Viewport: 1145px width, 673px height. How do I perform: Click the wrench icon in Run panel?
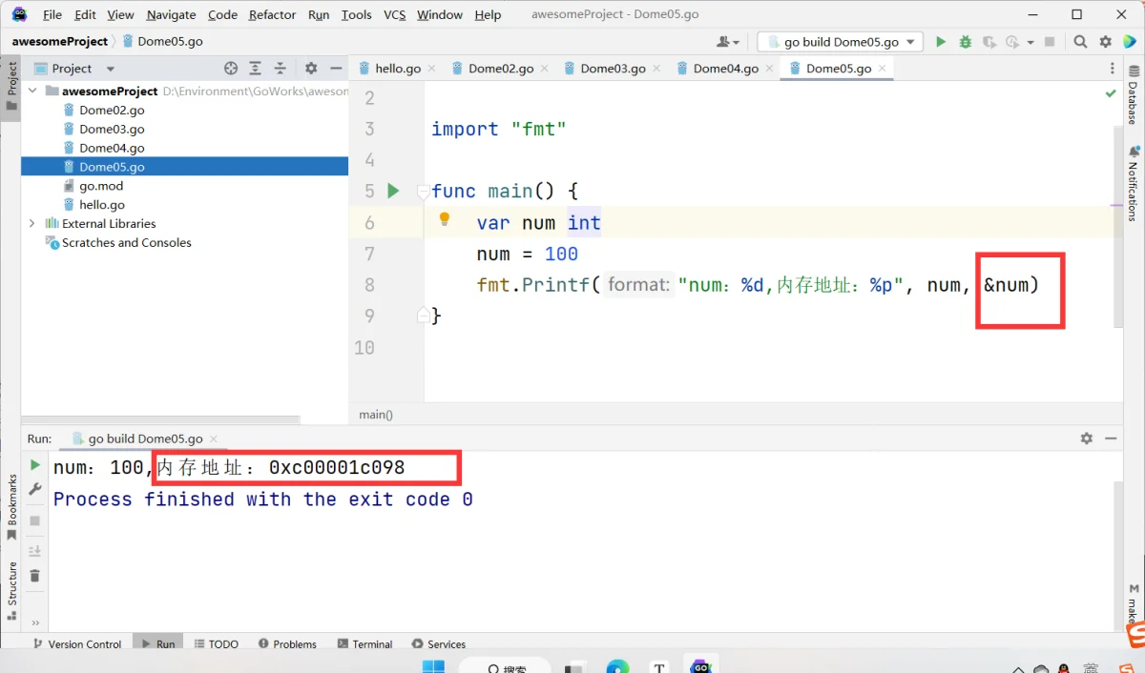coord(35,489)
